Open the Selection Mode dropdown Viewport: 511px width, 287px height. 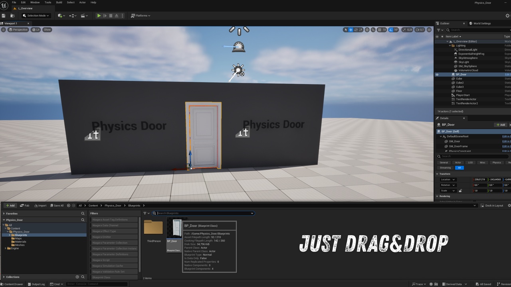(x=36, y=16)
